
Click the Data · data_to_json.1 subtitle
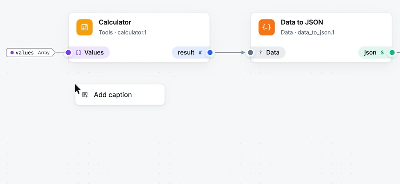pyautogui.click(x=307, y=32)
